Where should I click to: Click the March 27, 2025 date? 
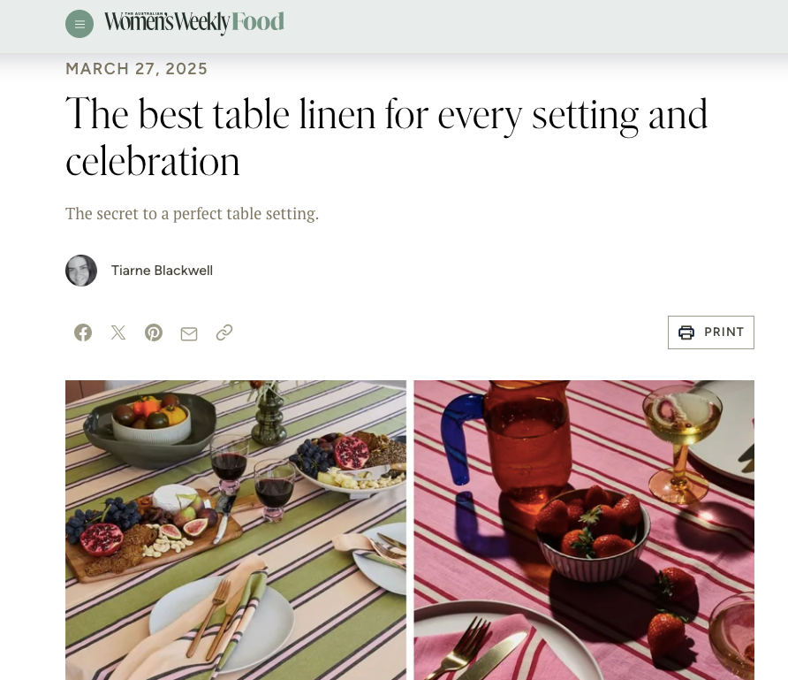[136, 69]
